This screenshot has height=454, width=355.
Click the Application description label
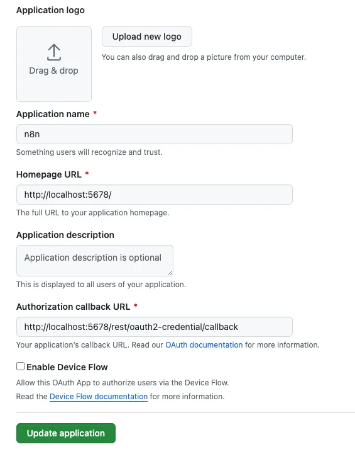(65, 235)
